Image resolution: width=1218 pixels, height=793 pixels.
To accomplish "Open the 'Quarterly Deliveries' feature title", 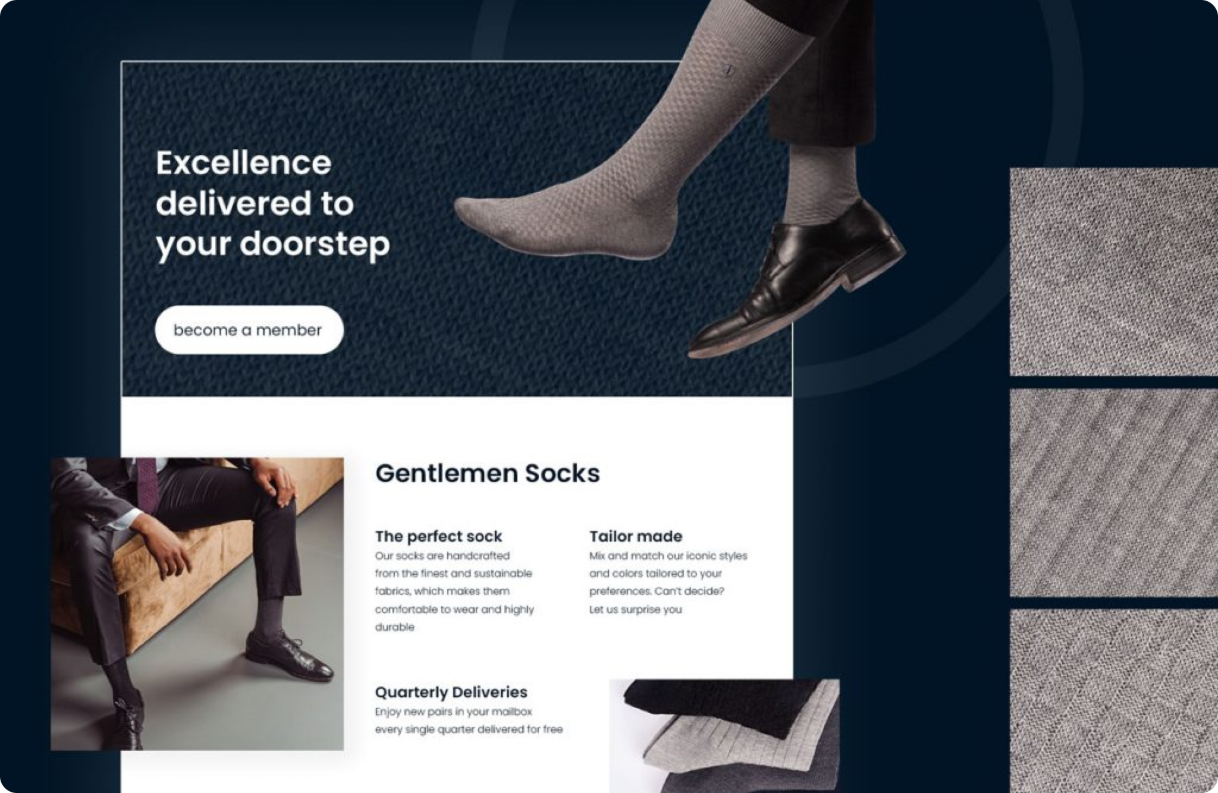I will coord(451,692).
